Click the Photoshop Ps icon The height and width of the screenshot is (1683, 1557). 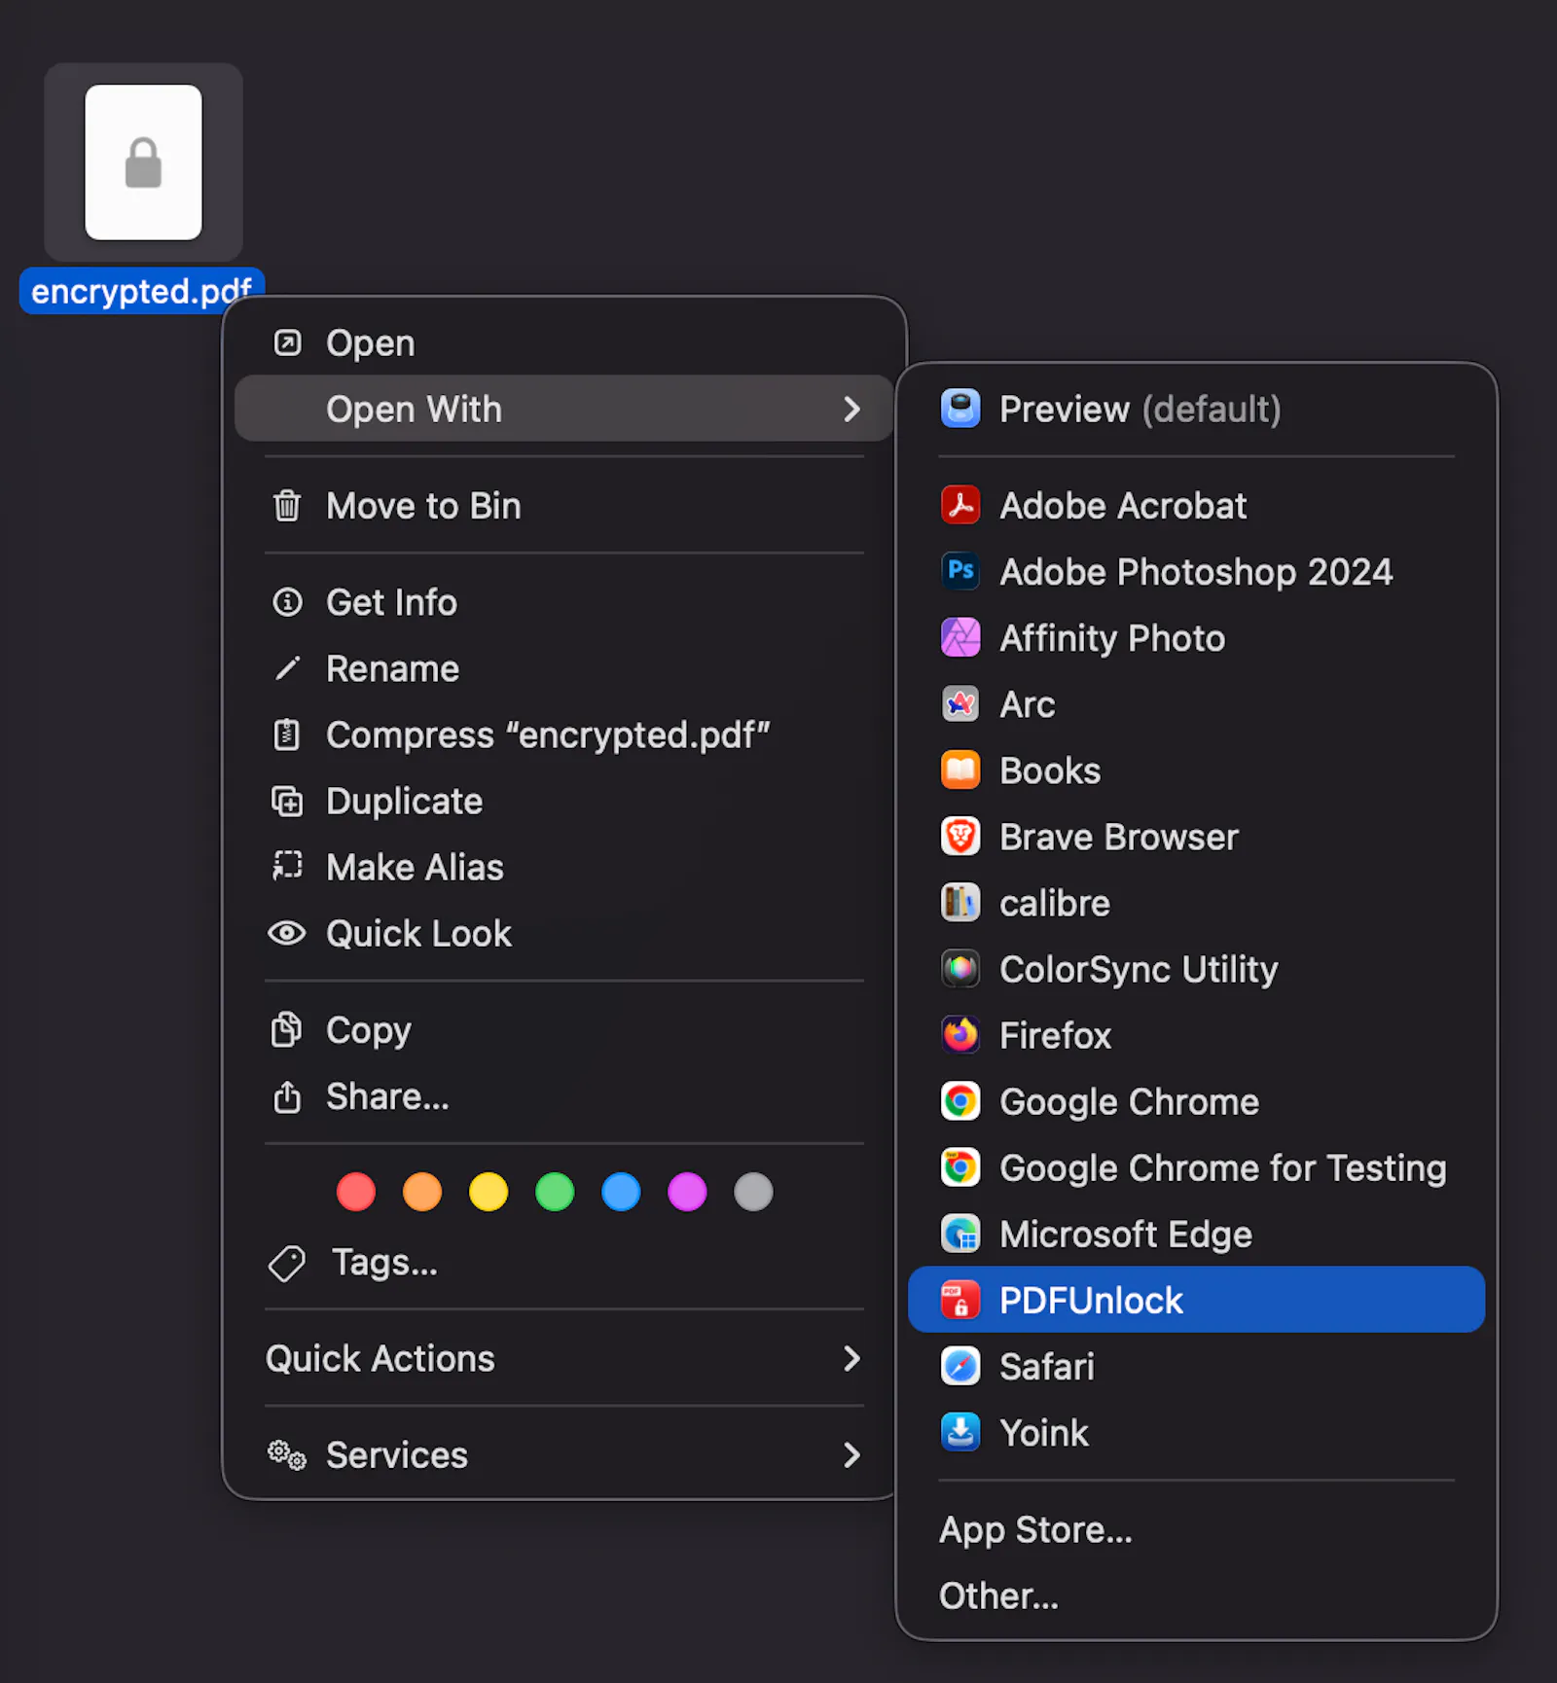point(960,571)
